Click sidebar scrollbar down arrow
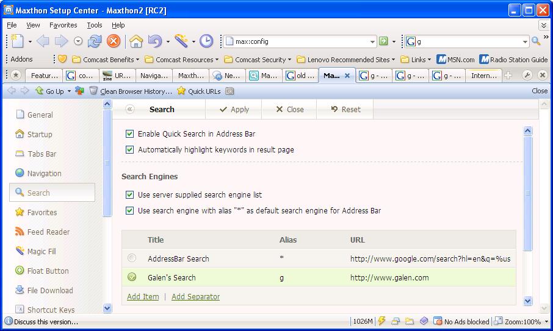 107,308
